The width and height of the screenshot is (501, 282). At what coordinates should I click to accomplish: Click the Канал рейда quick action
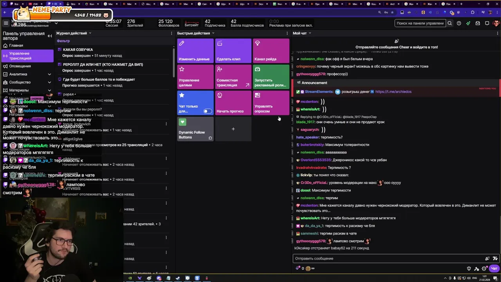pyautogui.click(x=271, y=51)
